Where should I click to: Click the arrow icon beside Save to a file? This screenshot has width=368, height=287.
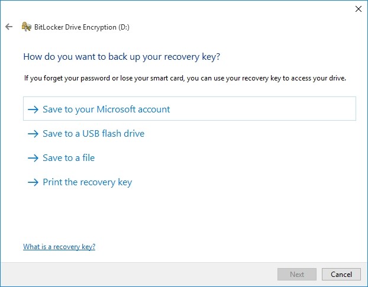(x=33, y=158)
